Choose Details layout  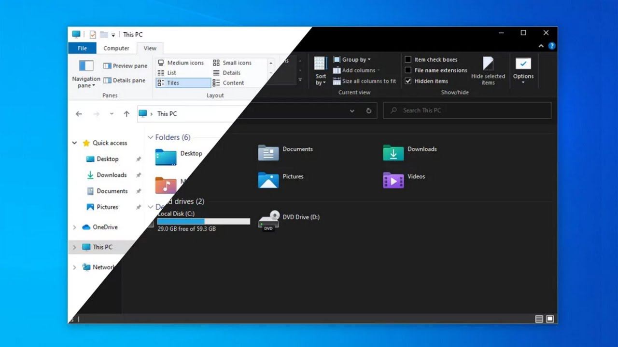(x=227, y=73)
